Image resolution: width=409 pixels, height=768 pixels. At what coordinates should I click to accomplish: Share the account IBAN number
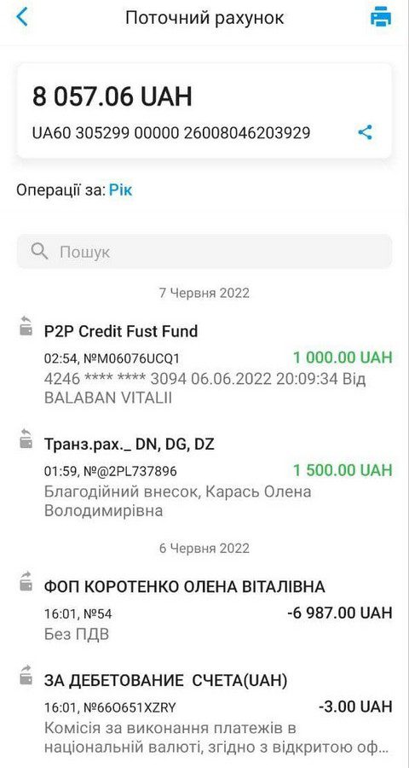pyautogui.click(x=365, y=132)
